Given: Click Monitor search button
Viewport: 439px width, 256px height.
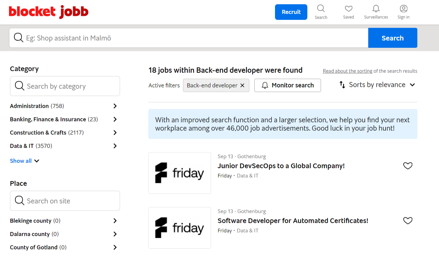Looking at the screenshot, I should [288, 85].
